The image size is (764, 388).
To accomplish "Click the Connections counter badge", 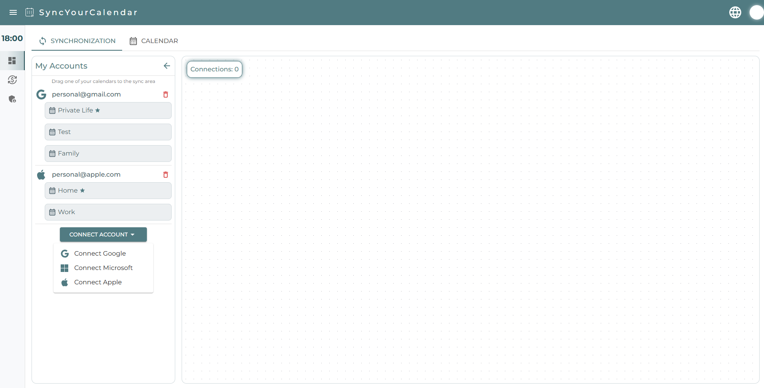I will point(214,69).
